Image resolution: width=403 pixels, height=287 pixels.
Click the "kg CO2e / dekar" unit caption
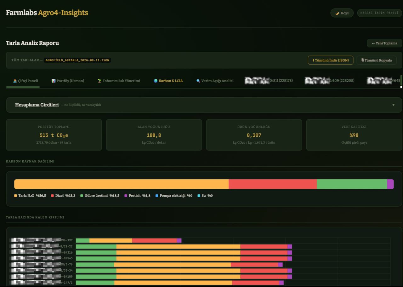(154, 143)
